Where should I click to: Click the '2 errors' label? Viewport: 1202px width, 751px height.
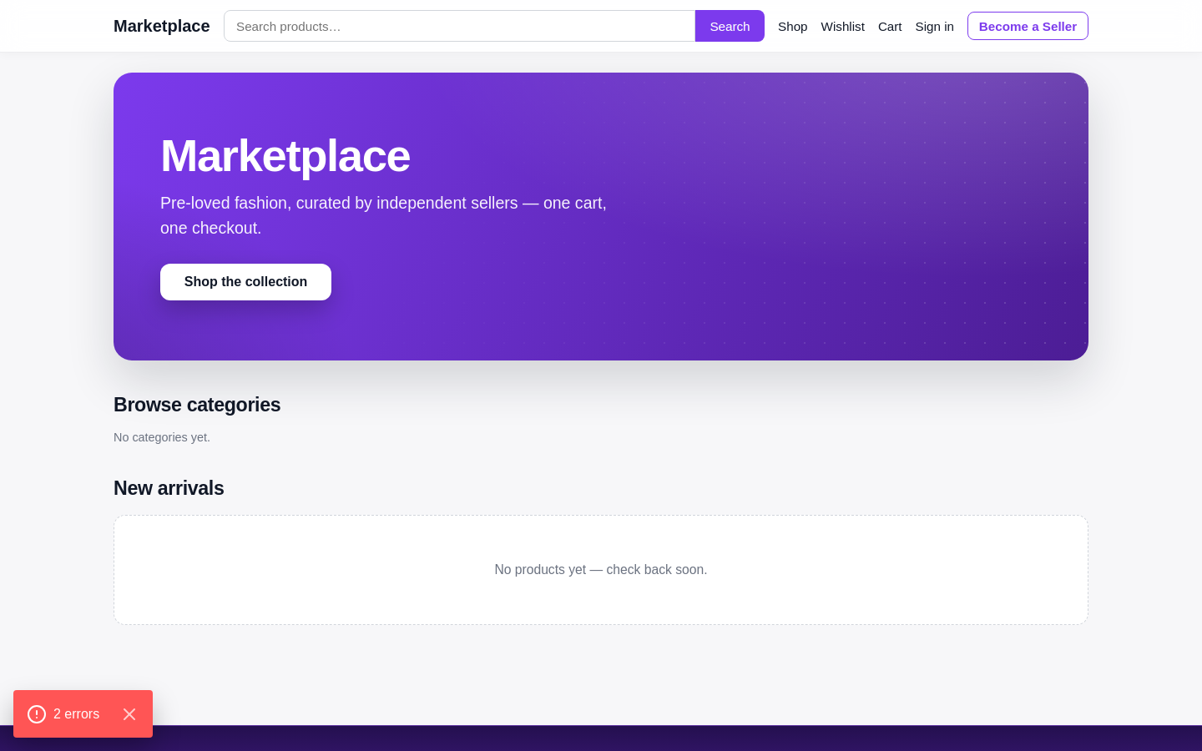click(x=76, y=714)
